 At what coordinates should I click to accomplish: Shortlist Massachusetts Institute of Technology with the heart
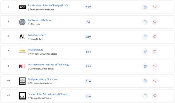155,66
